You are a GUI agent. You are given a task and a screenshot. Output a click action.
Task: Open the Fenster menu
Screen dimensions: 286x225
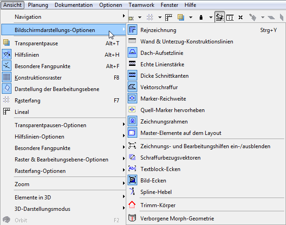[169, 5]
